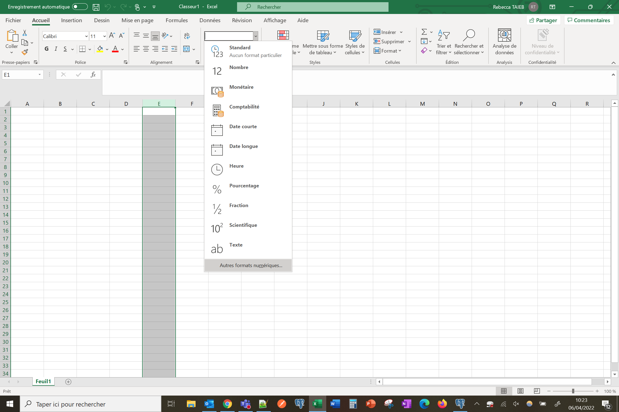Switch to the Formules tab

coord(177,20)
